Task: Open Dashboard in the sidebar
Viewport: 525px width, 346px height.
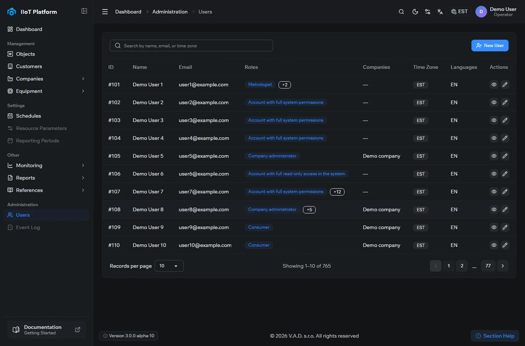Action: (x=46, y=29)
